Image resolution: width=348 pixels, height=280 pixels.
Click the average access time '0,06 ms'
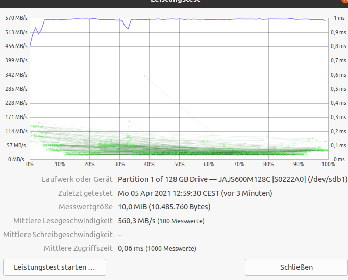tap(131, 248)
